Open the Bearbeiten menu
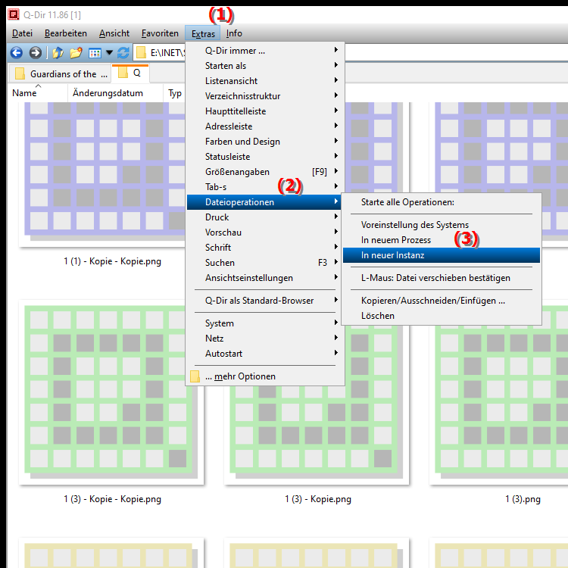This screenshot has width=568, height=568. pos(66,33)
